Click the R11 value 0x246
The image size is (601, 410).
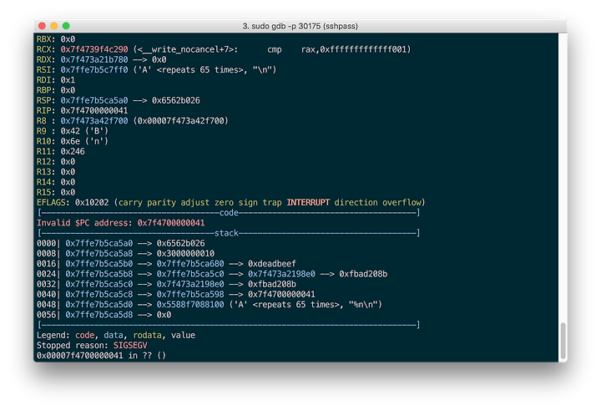coord(73,151)
